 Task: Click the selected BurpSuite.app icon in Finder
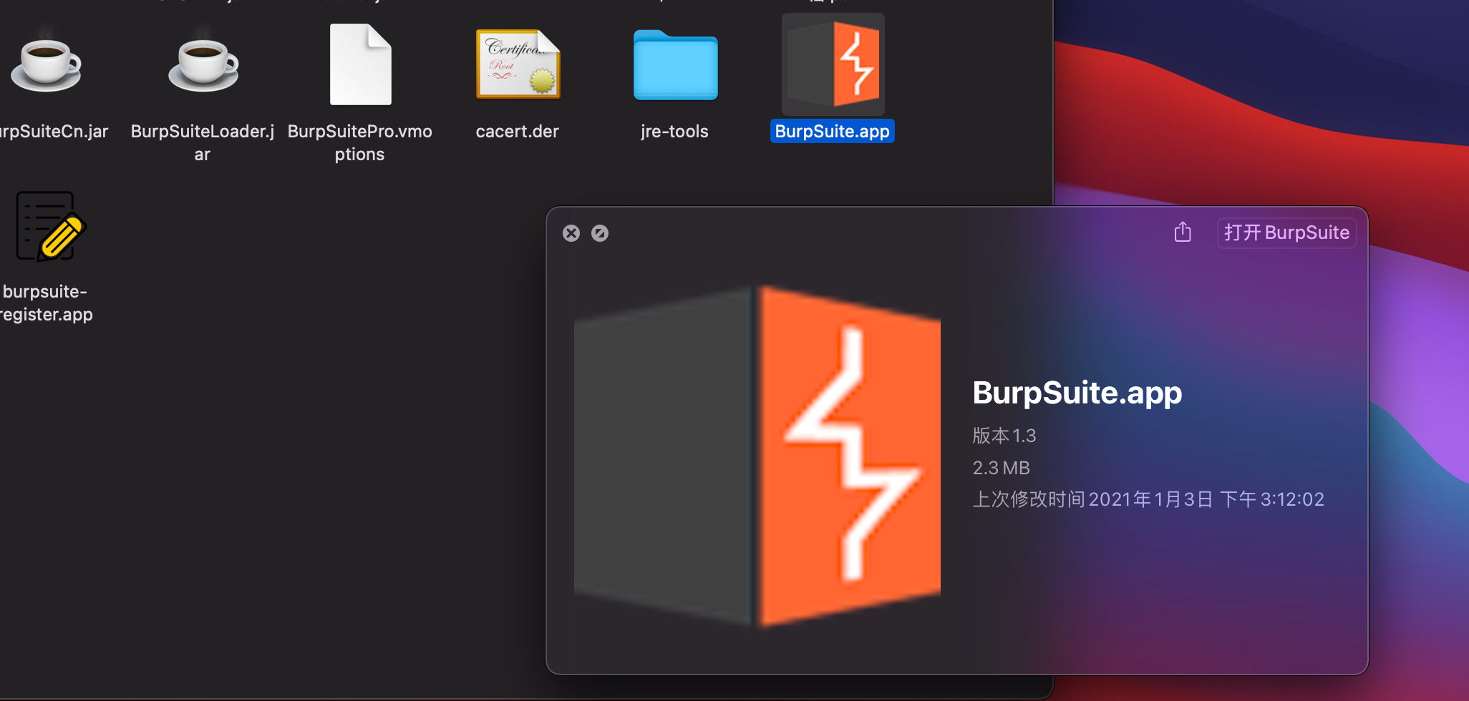(x=833, y=64)
